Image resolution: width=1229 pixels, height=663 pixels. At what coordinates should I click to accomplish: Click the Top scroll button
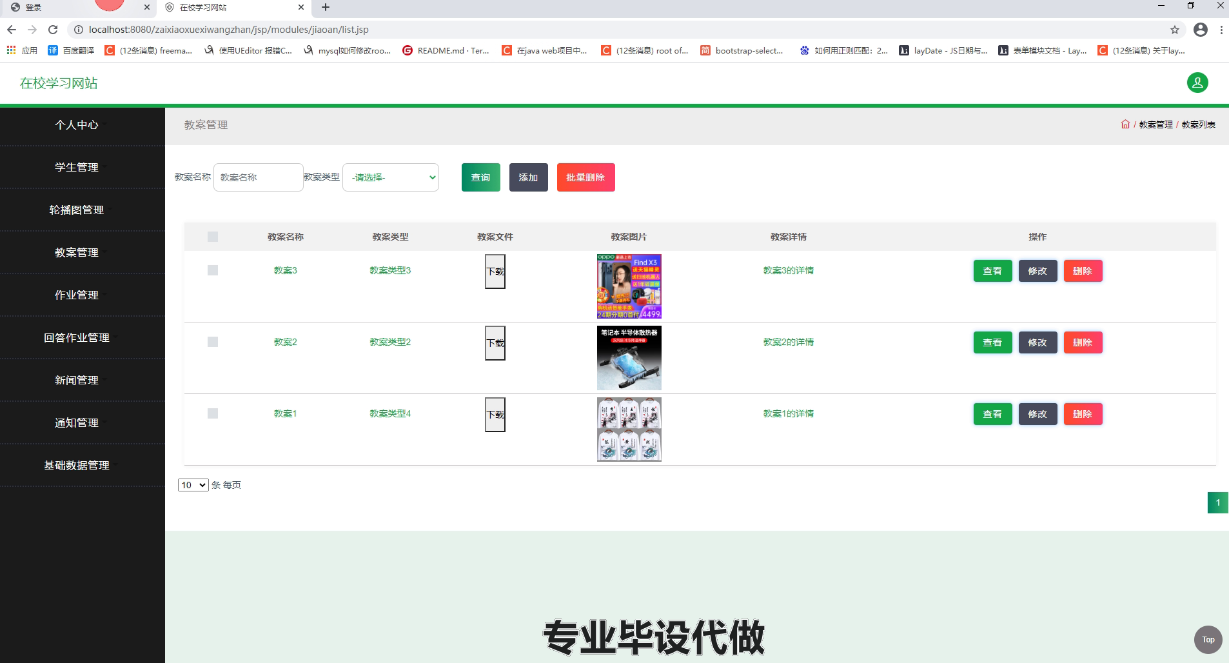[x=1208, y=640]
